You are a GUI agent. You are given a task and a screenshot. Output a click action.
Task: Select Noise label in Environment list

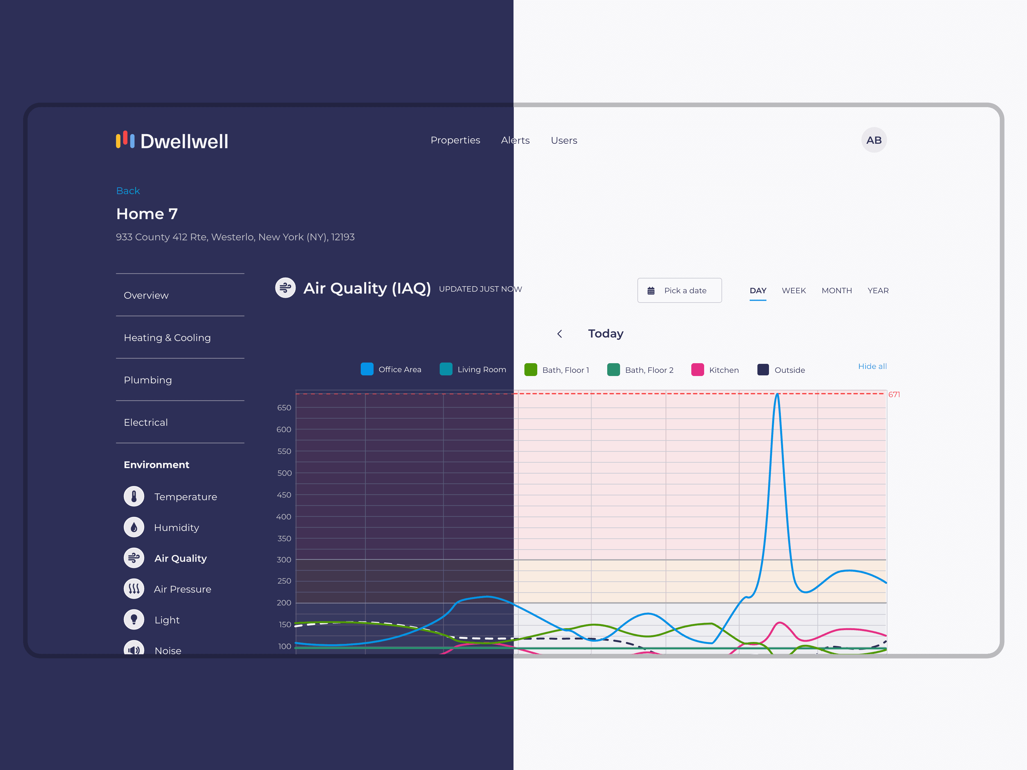point(168,650)
